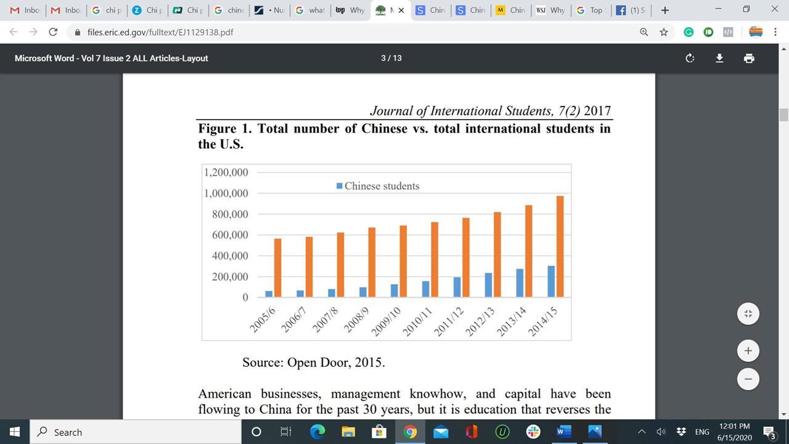Click the ENG language indicator
The height and width of the screenshot is (444, 789).
[x=701, y=432]
